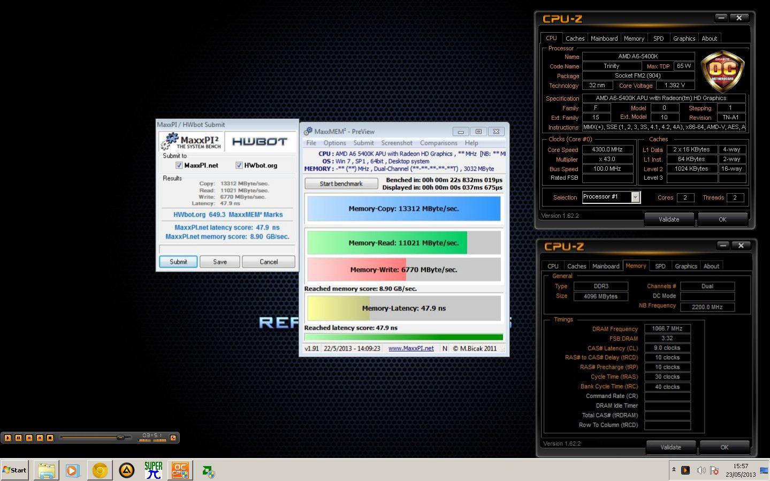Open the File menu in MaxxMEM²
770x481 pixels.
(x=311, y=143)
